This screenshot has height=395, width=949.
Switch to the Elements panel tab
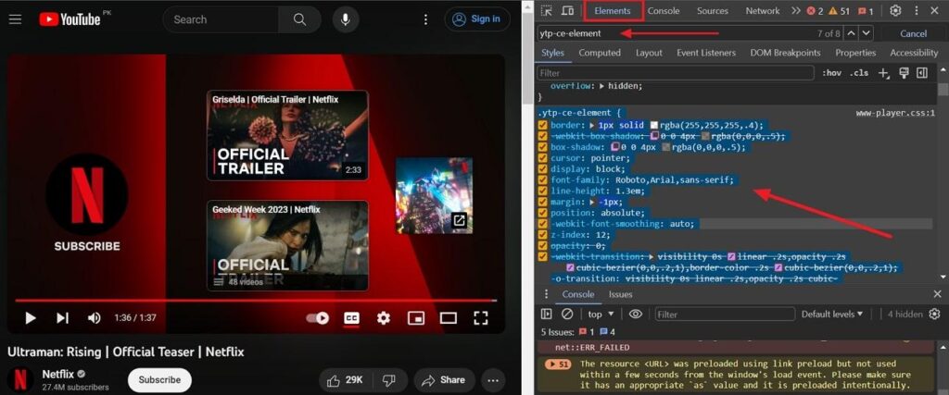(613, 11)
